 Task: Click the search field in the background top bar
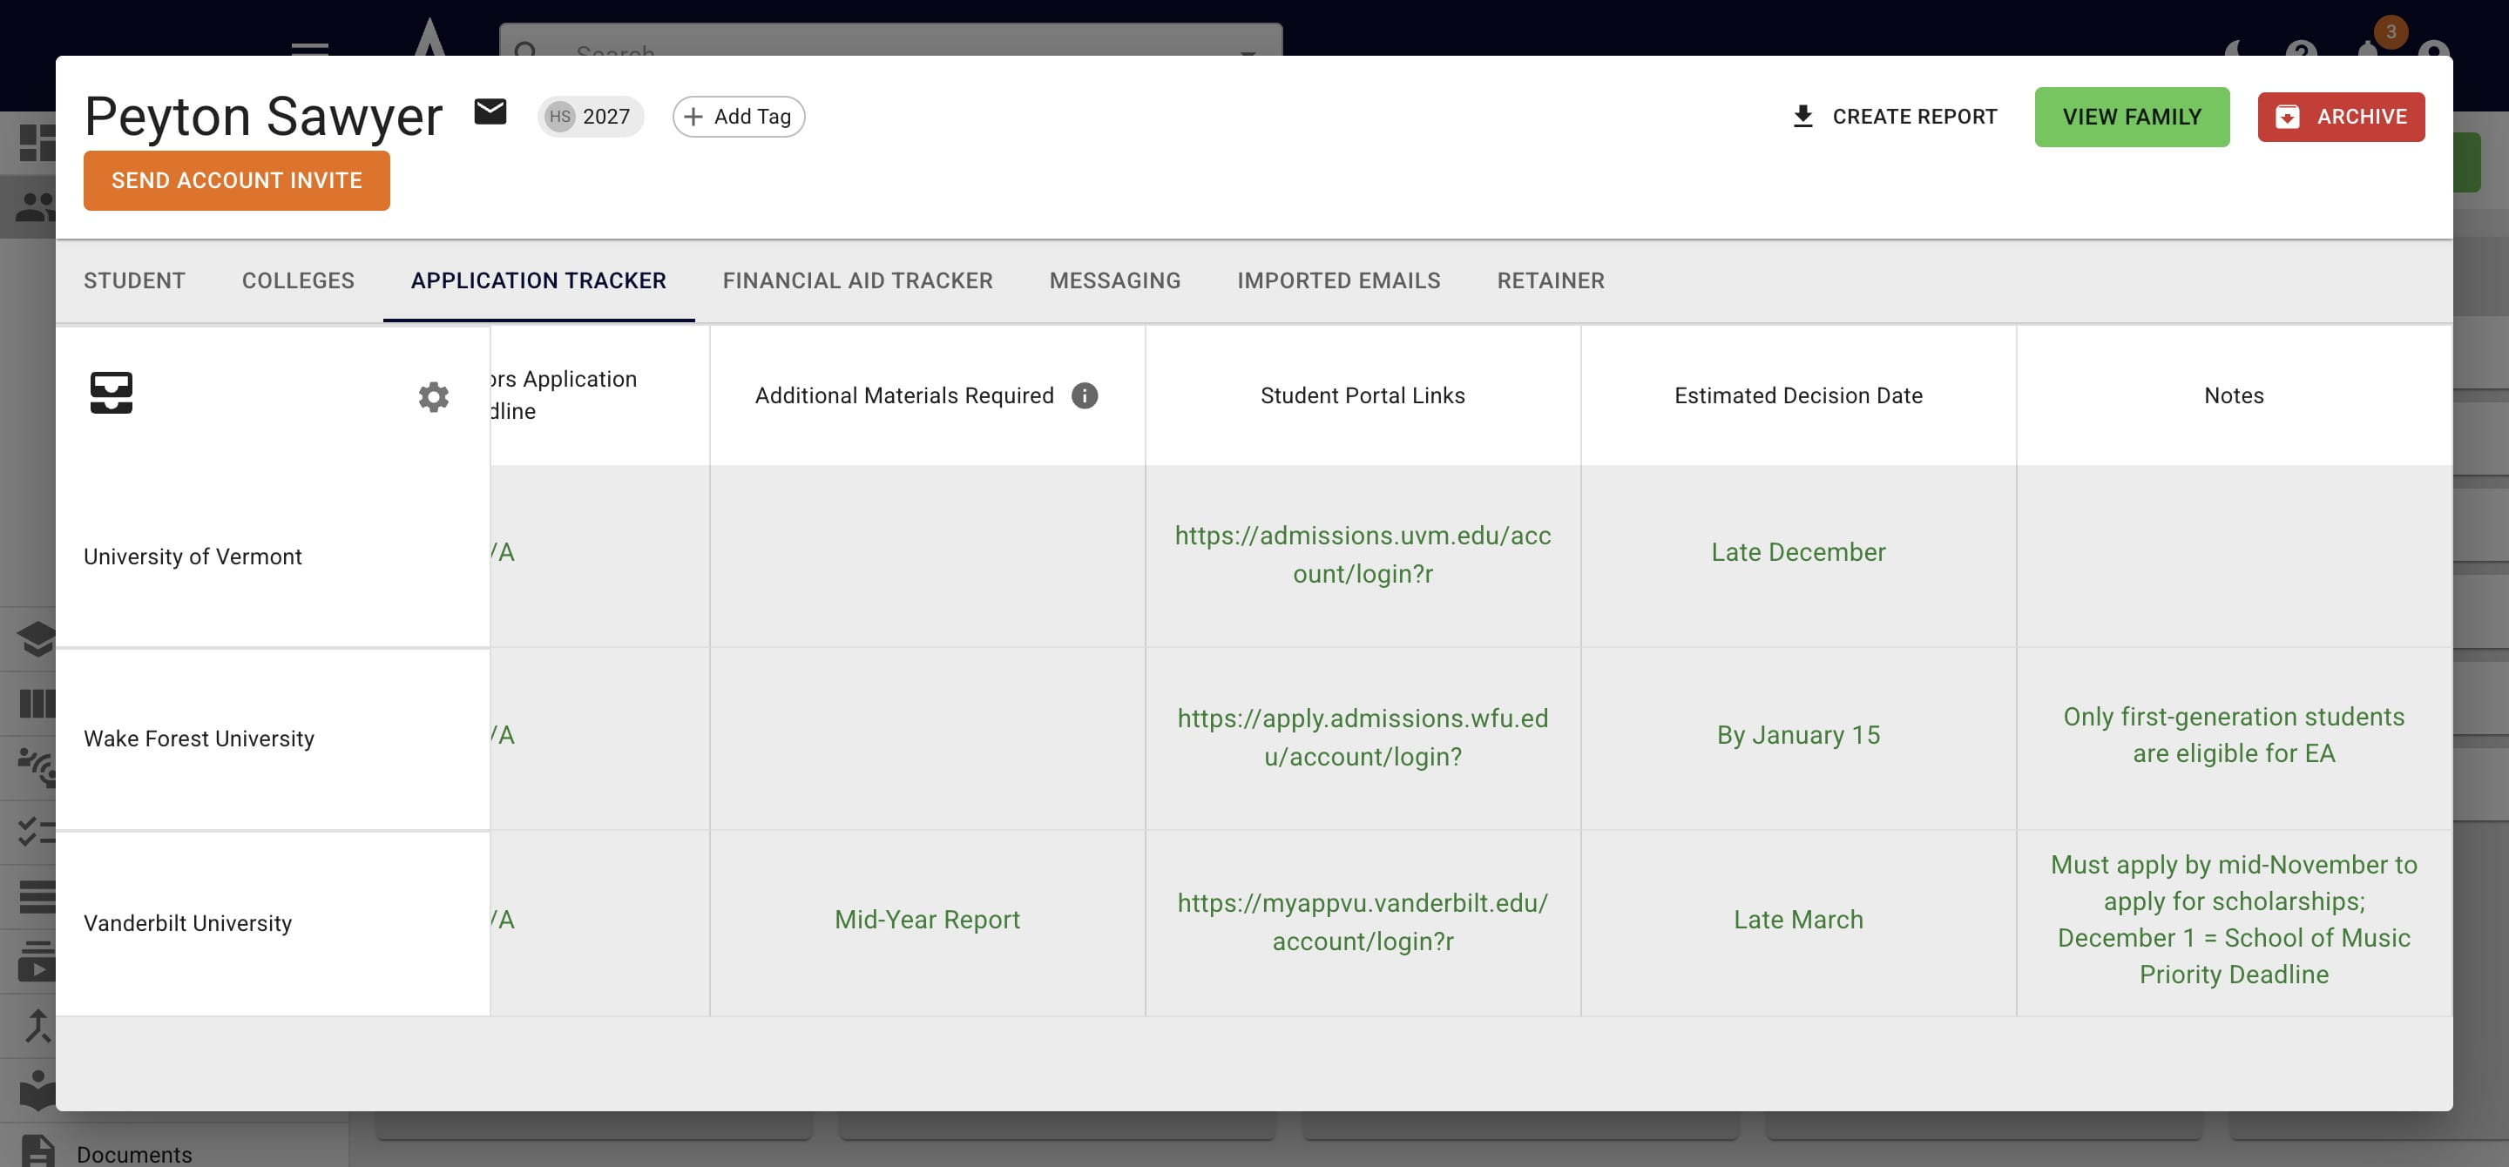[x=890, y=39]
